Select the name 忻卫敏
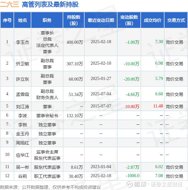Image resolution: width=188 pixels, height=190 pixels. click(x=23, y=64)
